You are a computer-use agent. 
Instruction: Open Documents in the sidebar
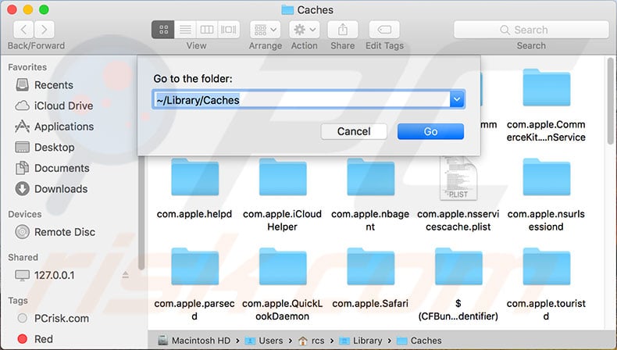[x=52, y=168]
